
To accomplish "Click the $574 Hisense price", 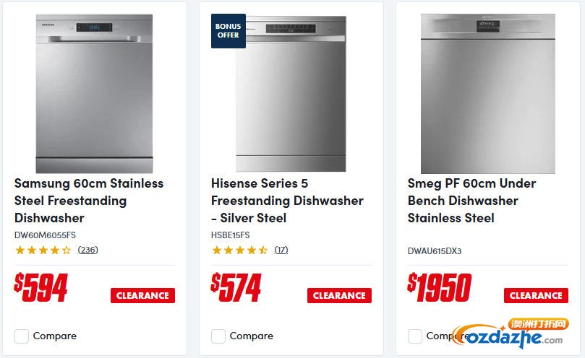I will click(236, 287).
